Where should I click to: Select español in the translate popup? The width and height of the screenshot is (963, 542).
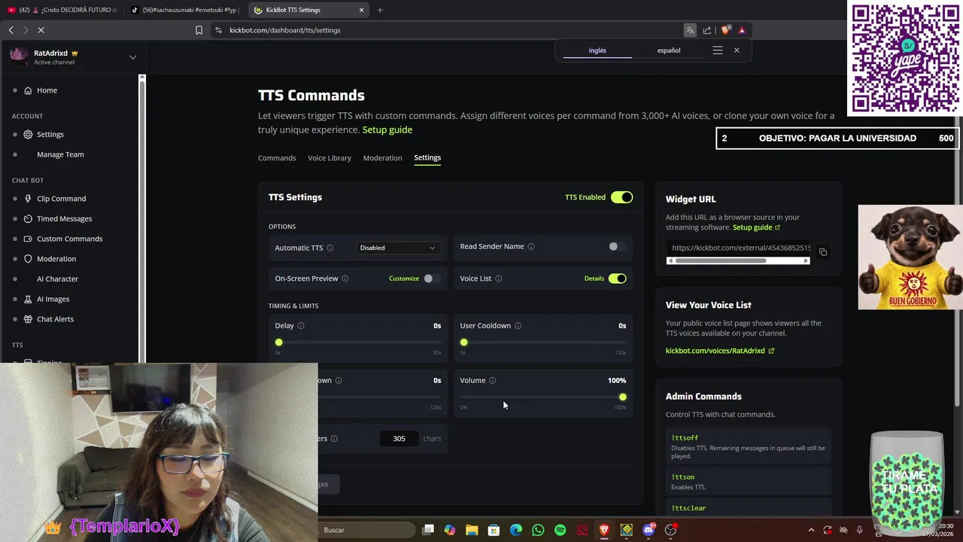coord(669,50)
